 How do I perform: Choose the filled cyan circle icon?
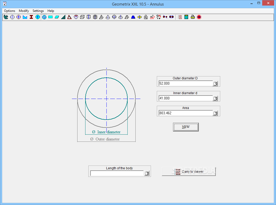click(38, 17)
